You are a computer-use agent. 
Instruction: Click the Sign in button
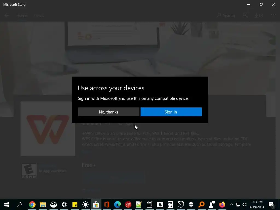click(171, 112)
